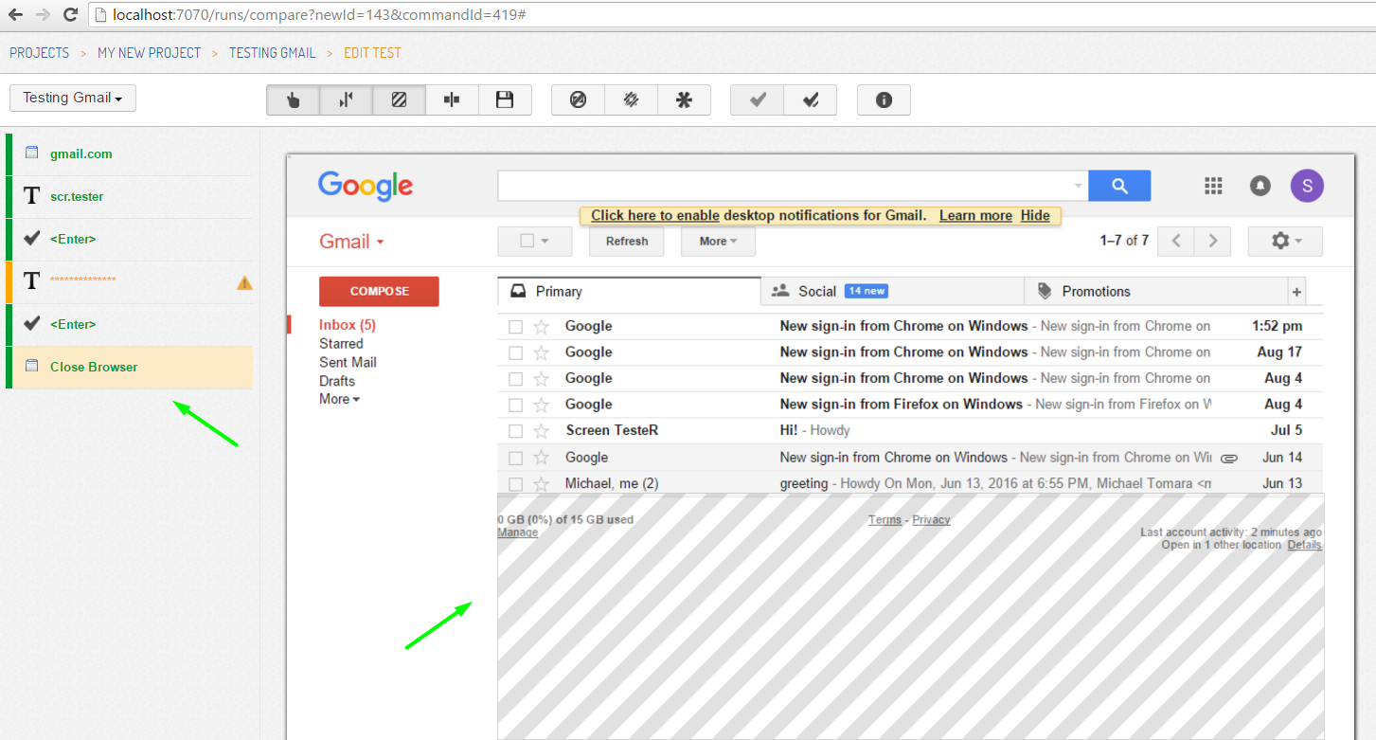Viewport: 1376px width, 740px height.
Task: Click the double checkmark approve-all button
Action: [811, 100]
